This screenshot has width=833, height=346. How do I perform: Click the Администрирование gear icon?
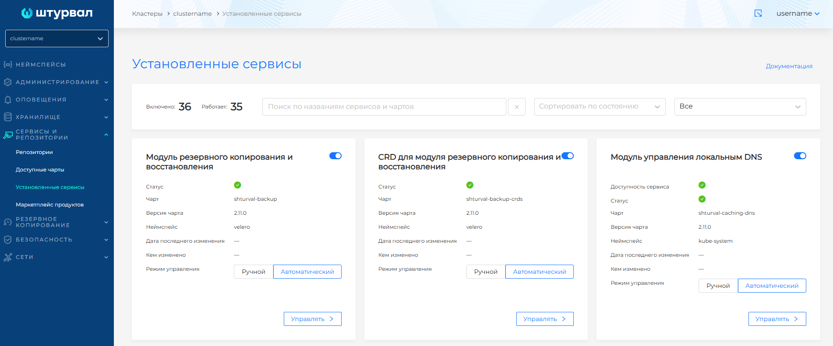7,82
